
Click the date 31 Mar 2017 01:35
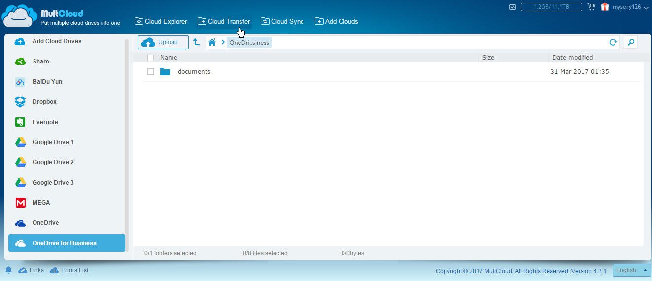click(580, 72)
